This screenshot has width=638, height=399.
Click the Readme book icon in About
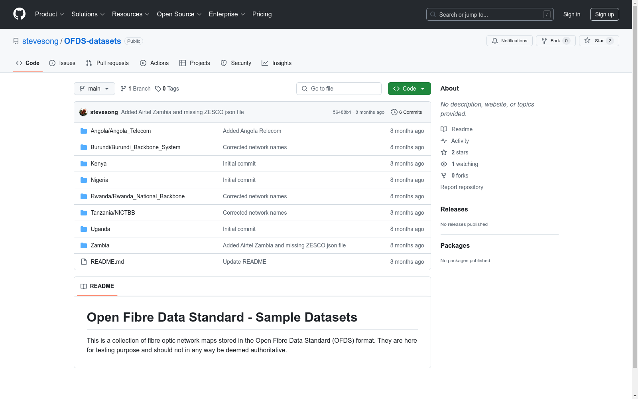pos(444,129)
